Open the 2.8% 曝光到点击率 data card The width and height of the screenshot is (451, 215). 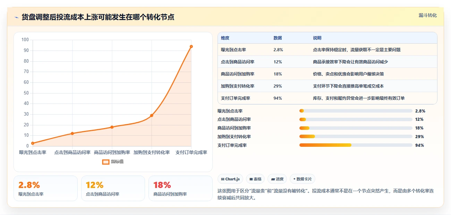tap(45, 188)
